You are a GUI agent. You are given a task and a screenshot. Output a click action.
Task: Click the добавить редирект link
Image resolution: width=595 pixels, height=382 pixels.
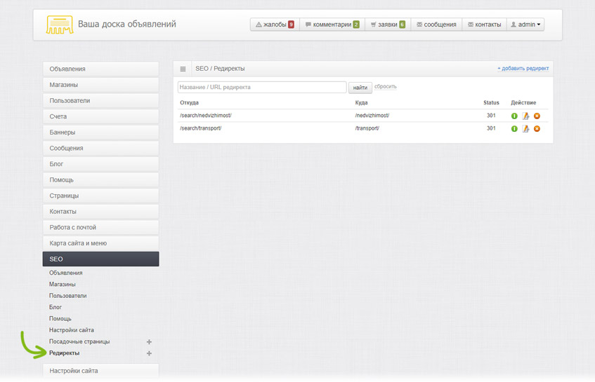pos(523,69)
